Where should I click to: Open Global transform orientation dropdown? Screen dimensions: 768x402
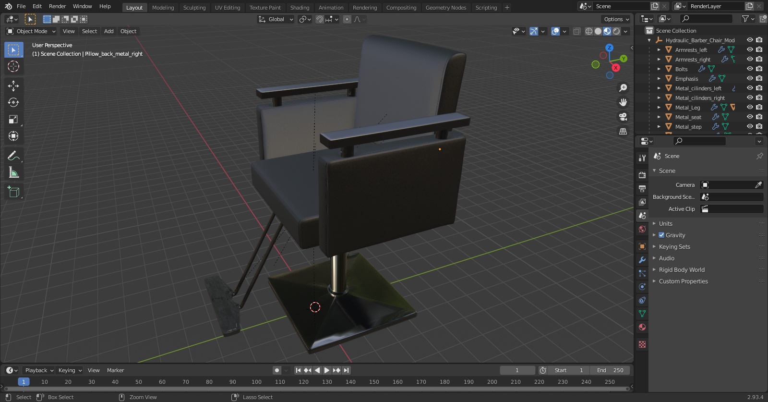(x=276, y=19)
